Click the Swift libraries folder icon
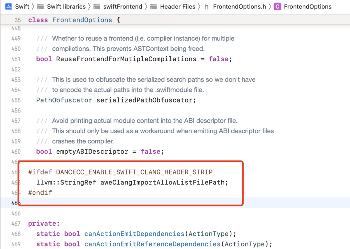The height and width of the screenshot is (249, 350). tap(41, 7)
